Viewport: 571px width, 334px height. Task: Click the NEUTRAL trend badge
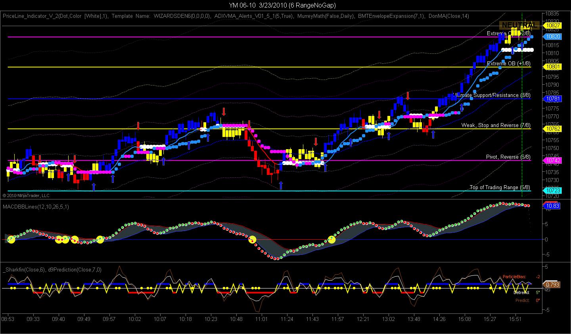coord(519,25)
